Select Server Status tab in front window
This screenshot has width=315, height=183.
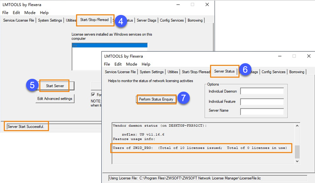pos(224,71)
